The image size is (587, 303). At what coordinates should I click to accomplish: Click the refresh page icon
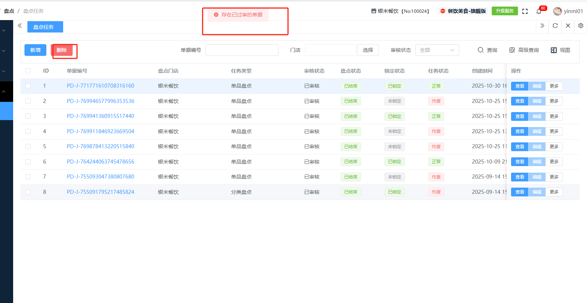pos(555,26)
